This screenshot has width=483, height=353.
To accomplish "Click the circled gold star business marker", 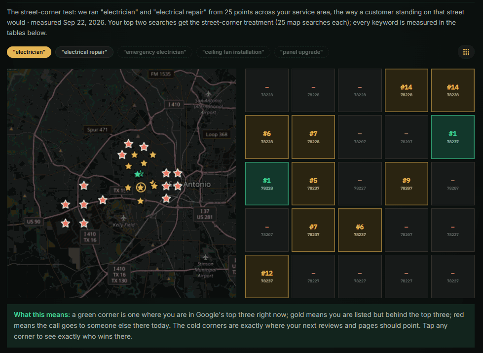I will coord(141,187).
